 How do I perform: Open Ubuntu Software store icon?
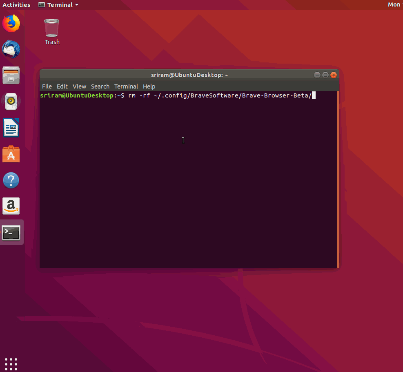click(11, 154)
